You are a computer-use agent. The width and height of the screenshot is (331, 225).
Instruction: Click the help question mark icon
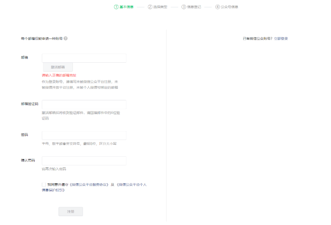[65, 38]
